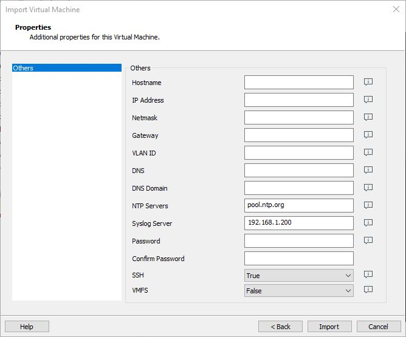
Task: Close the Import Virtual Machine dialog
Action: pos(396,10)
